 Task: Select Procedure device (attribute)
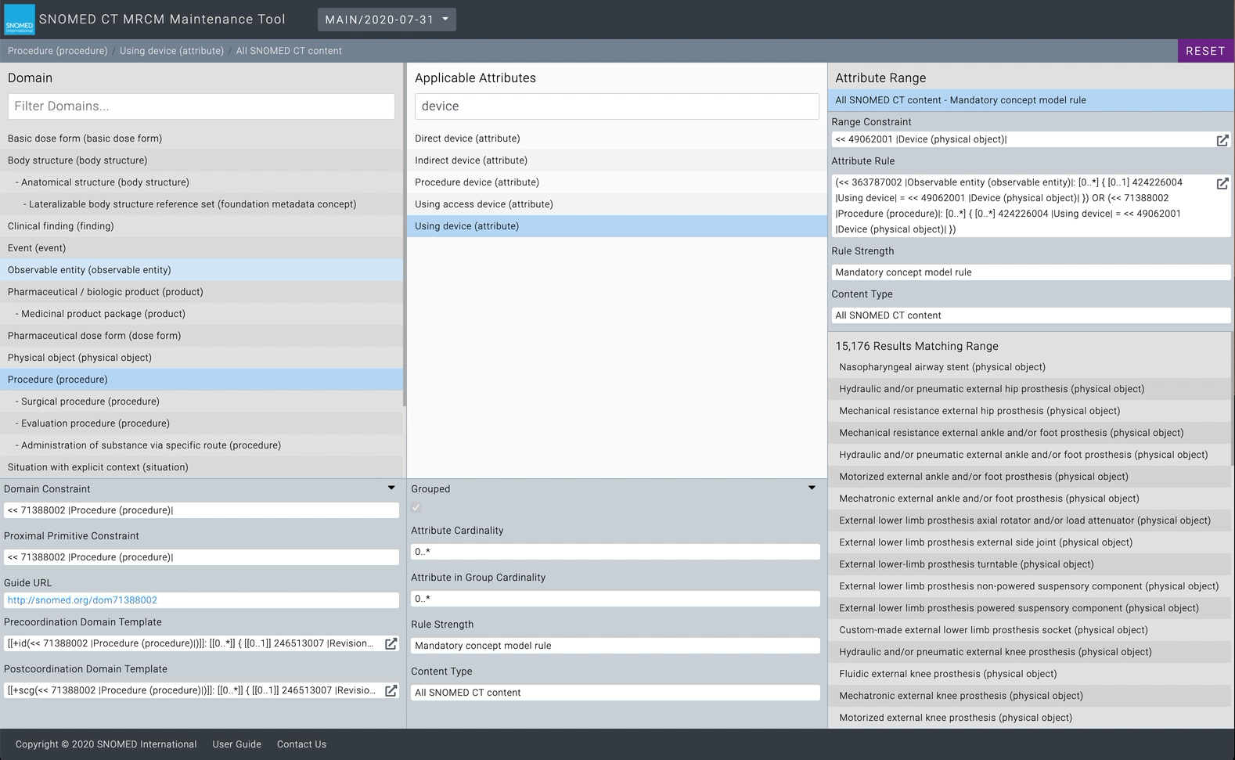(617, 182)
